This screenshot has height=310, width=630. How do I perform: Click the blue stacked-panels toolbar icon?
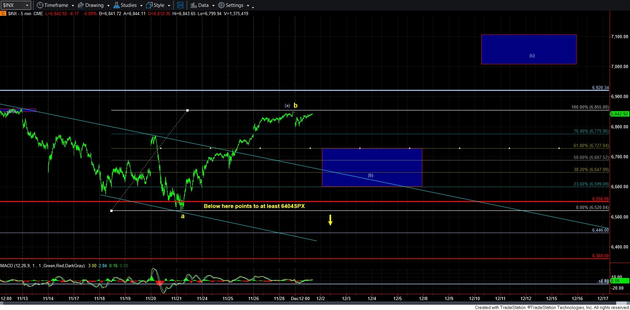coord(180,5)
